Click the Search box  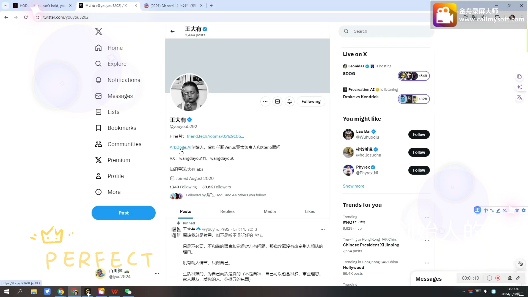click(x=386, y=31)
